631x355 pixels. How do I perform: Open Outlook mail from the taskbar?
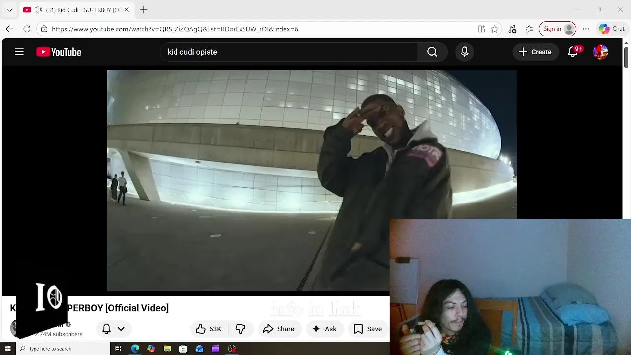tap(200, 349)
